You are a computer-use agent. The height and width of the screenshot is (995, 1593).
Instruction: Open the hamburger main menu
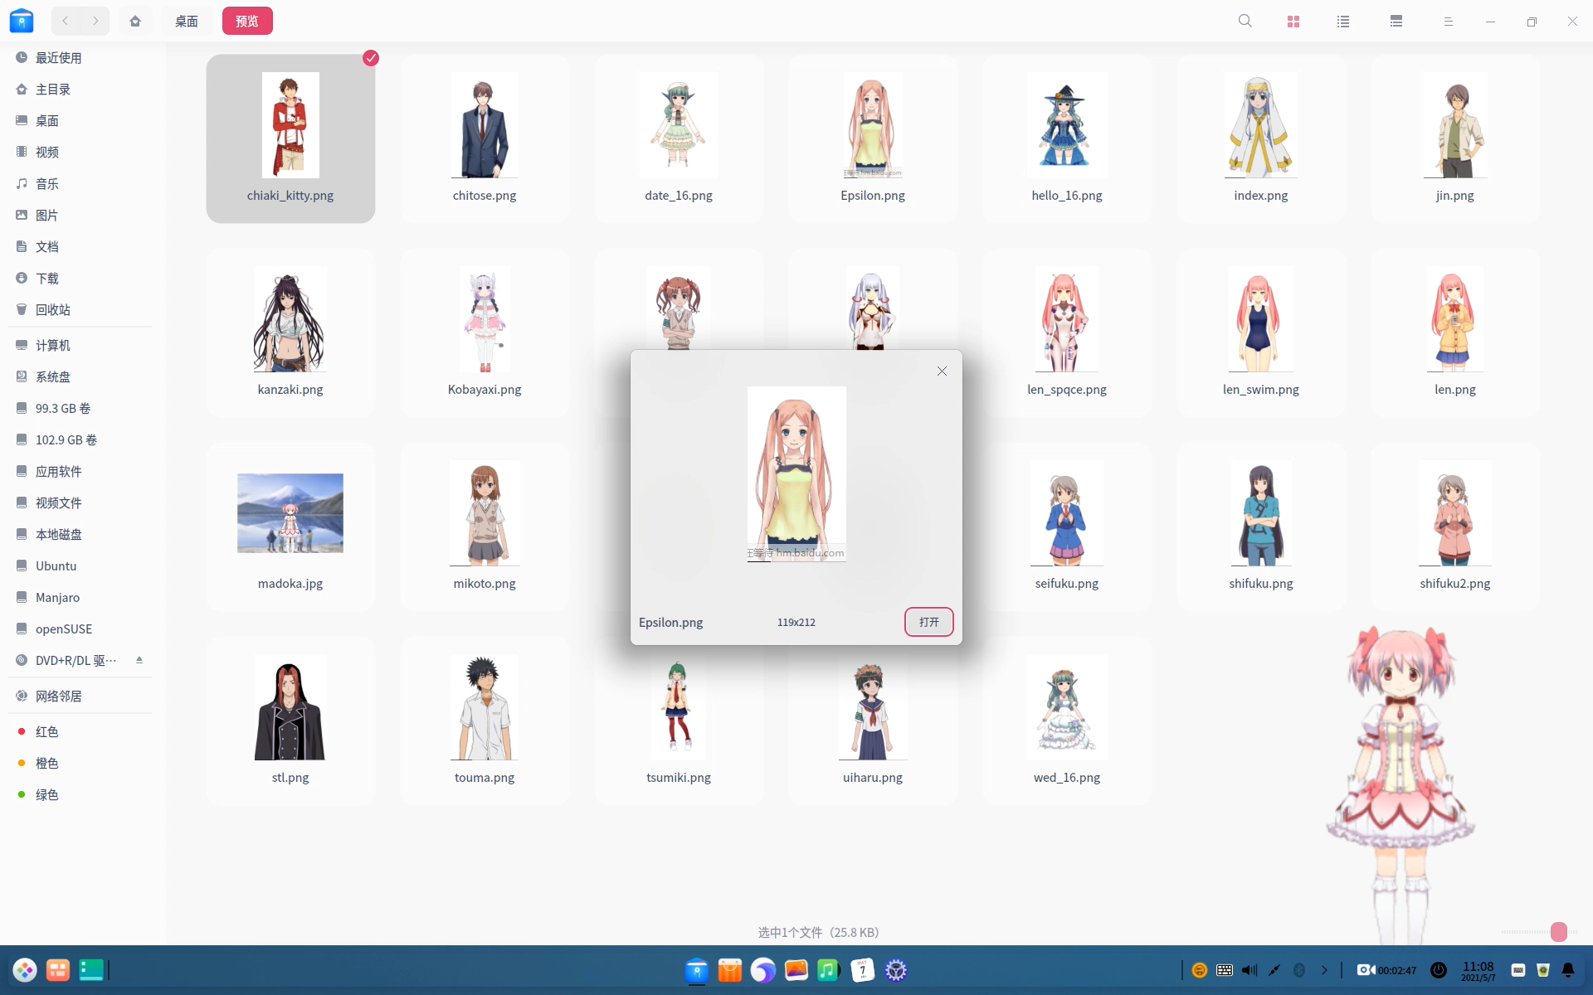1448,22
